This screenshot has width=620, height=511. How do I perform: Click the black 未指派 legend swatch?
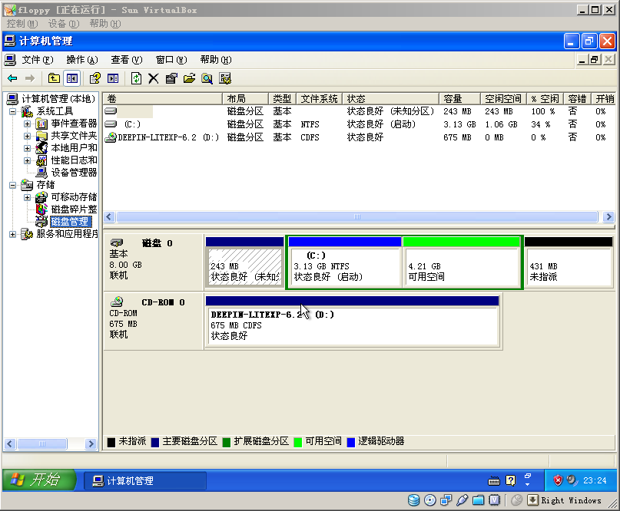coord(111,442)
